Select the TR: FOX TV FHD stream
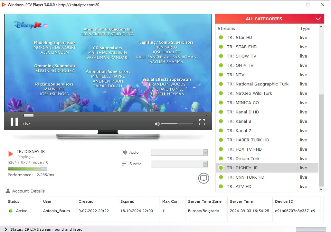 click(267, 149)
